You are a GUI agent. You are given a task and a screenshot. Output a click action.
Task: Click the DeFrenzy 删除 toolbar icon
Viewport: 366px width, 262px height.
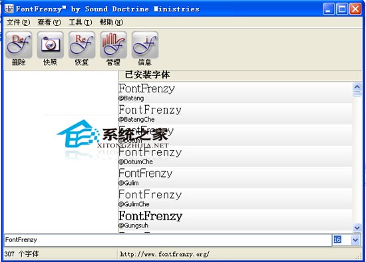coord(19,45)
